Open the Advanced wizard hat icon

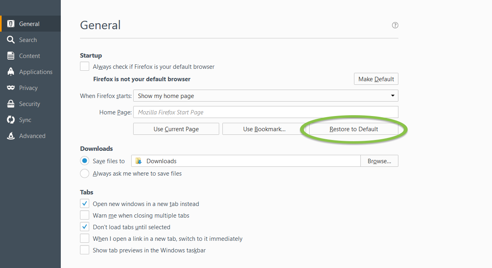(x=11, y=136)
